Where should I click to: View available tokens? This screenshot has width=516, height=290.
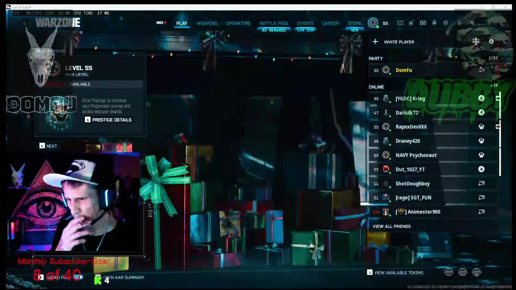pos(395,273)
